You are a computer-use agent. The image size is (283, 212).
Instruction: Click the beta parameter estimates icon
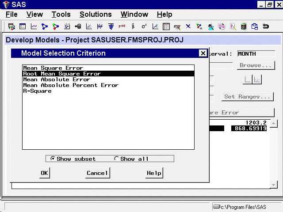(133, 26)
